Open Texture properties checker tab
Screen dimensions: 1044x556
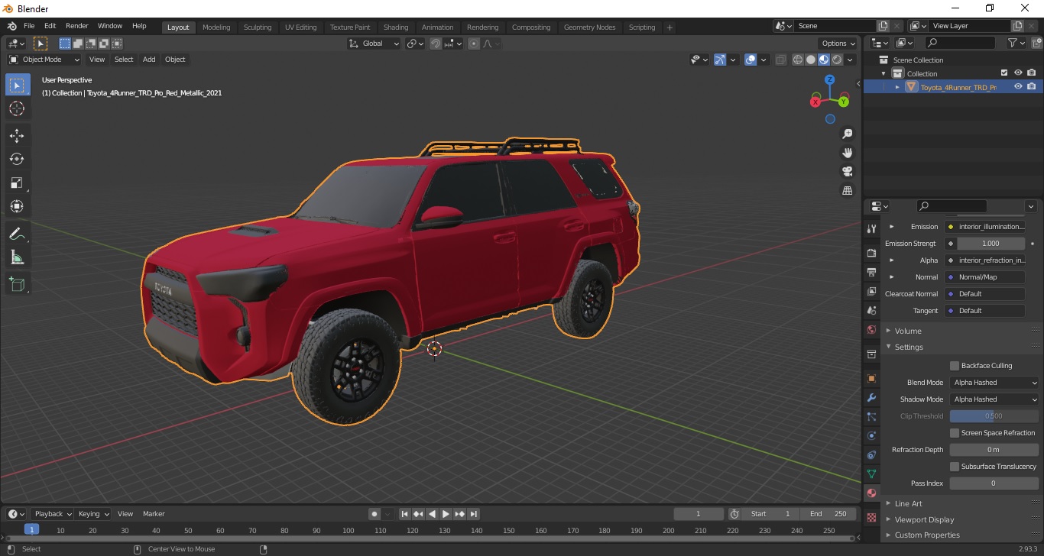click(x=871, y=517)
